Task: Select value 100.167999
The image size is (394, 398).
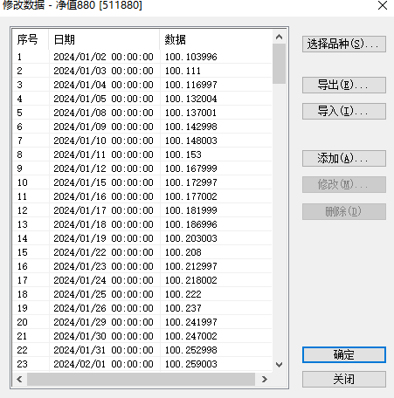Action: coord(191,168)
